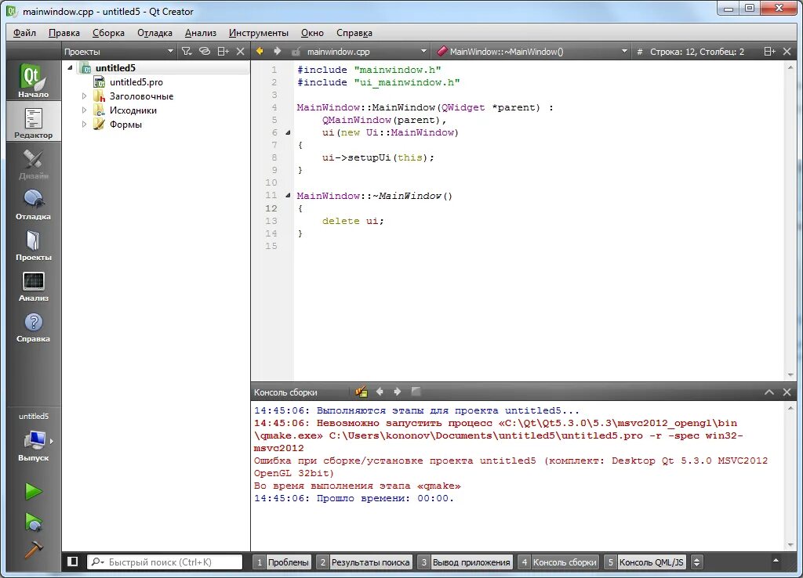Go to next item in build console
This screenshot has width=803, height=578.
coord(397,392)
